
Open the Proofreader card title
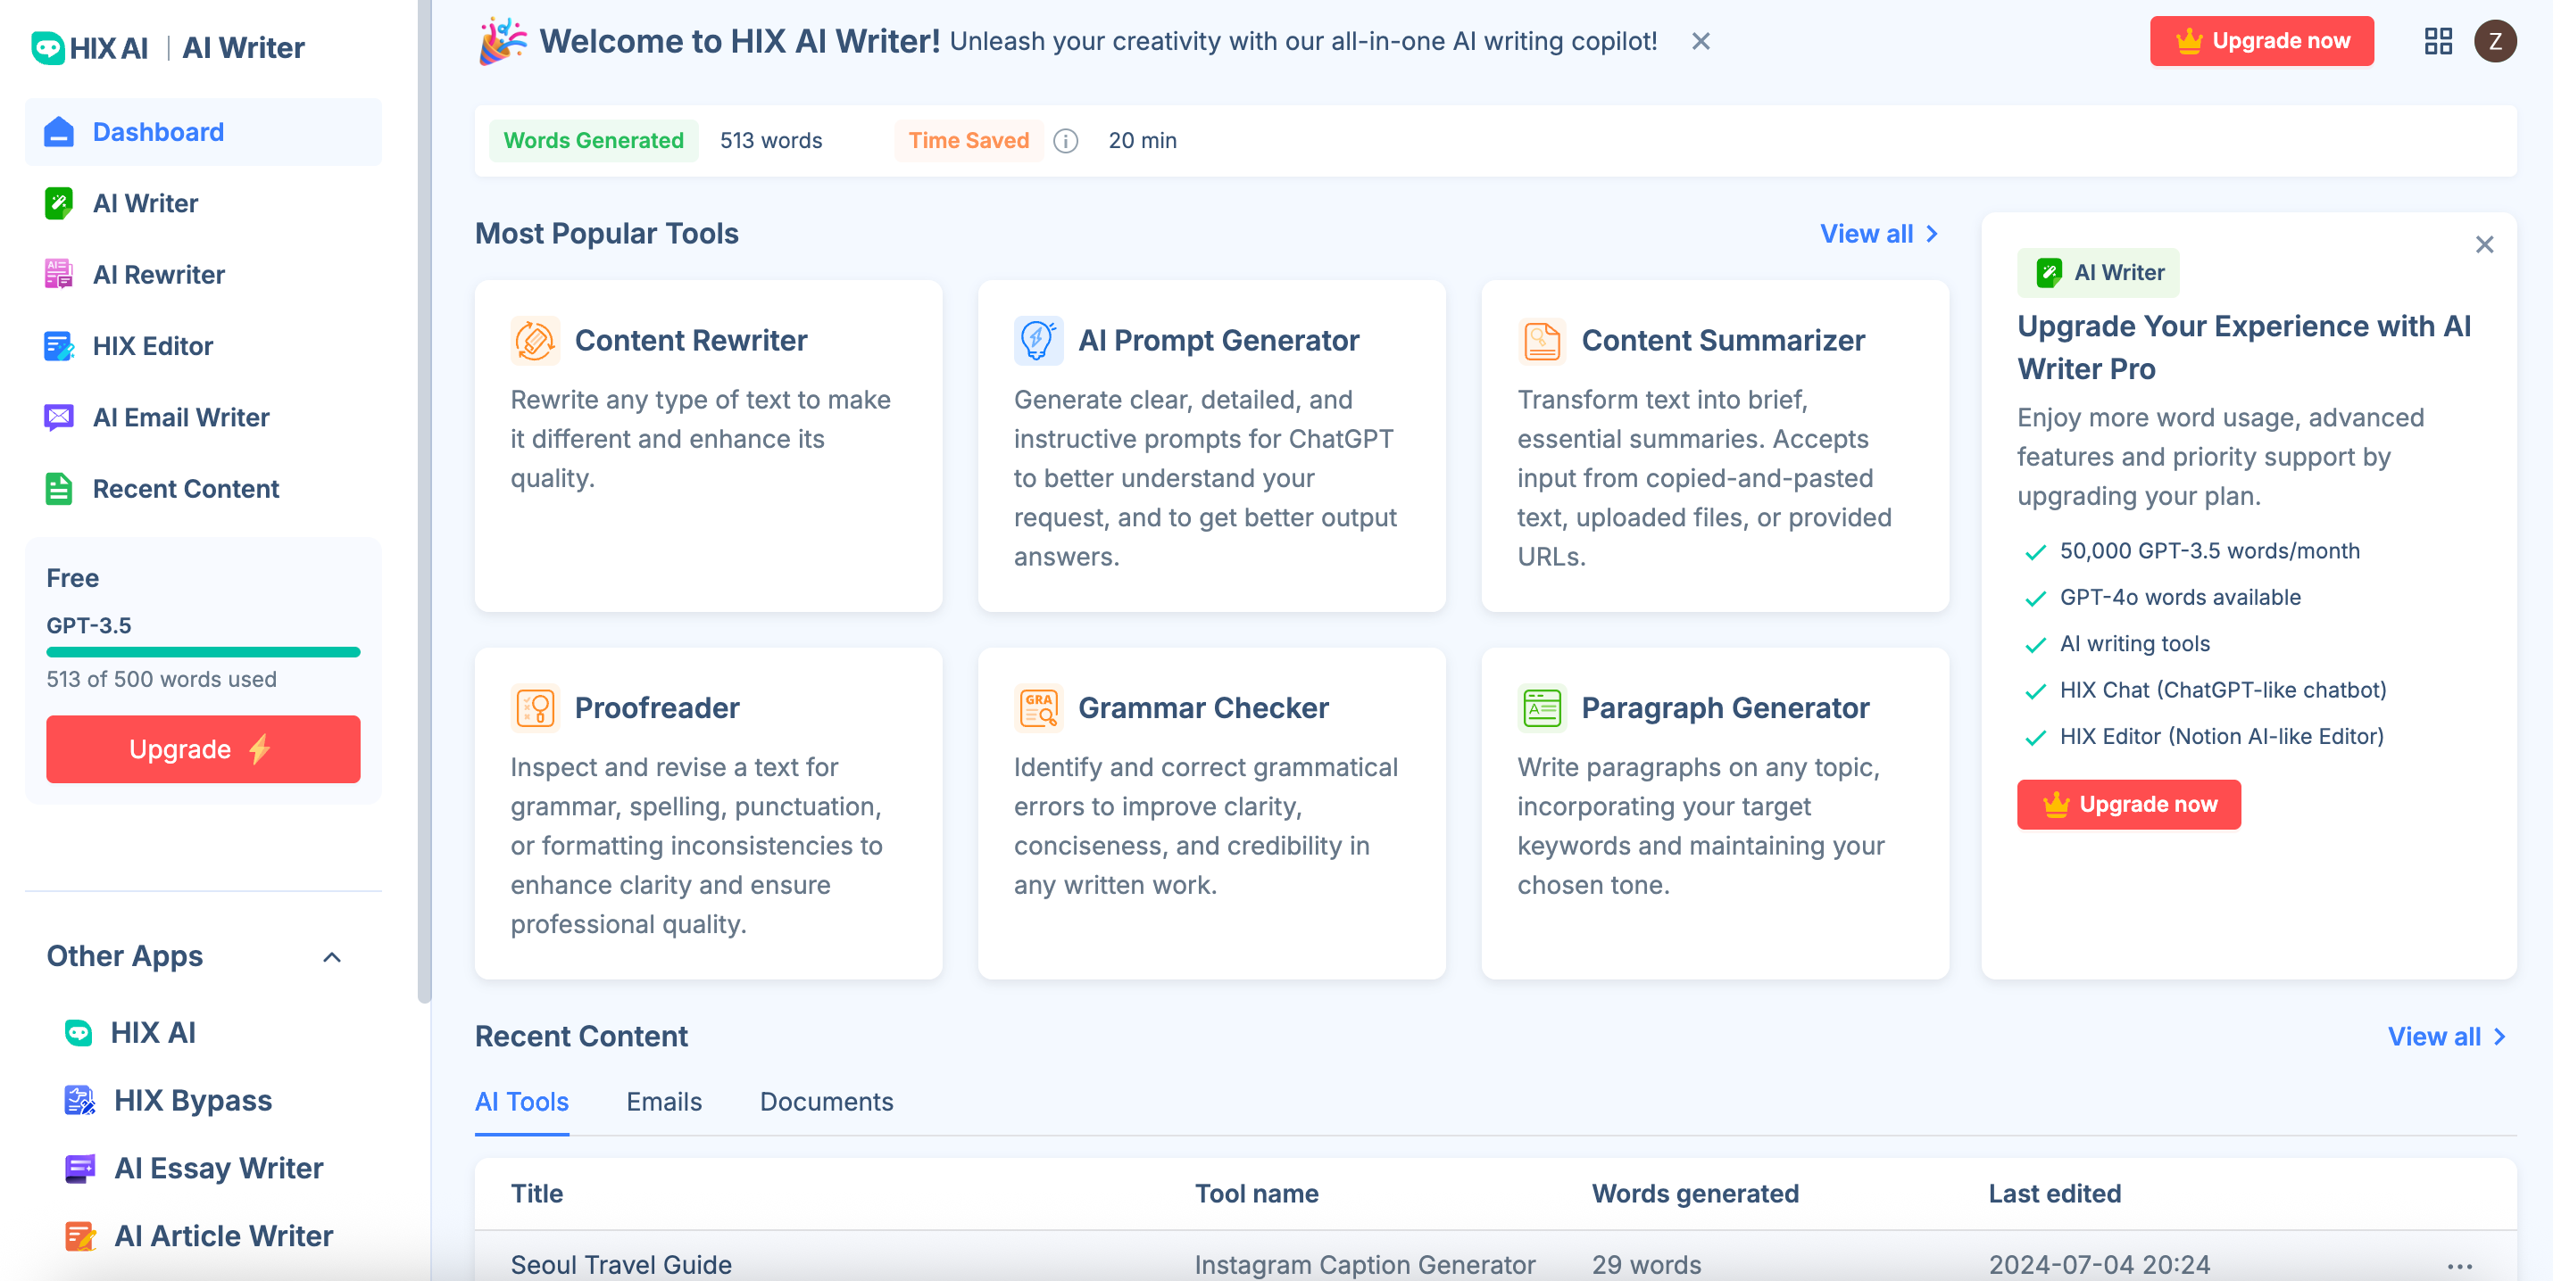point(657,707)
